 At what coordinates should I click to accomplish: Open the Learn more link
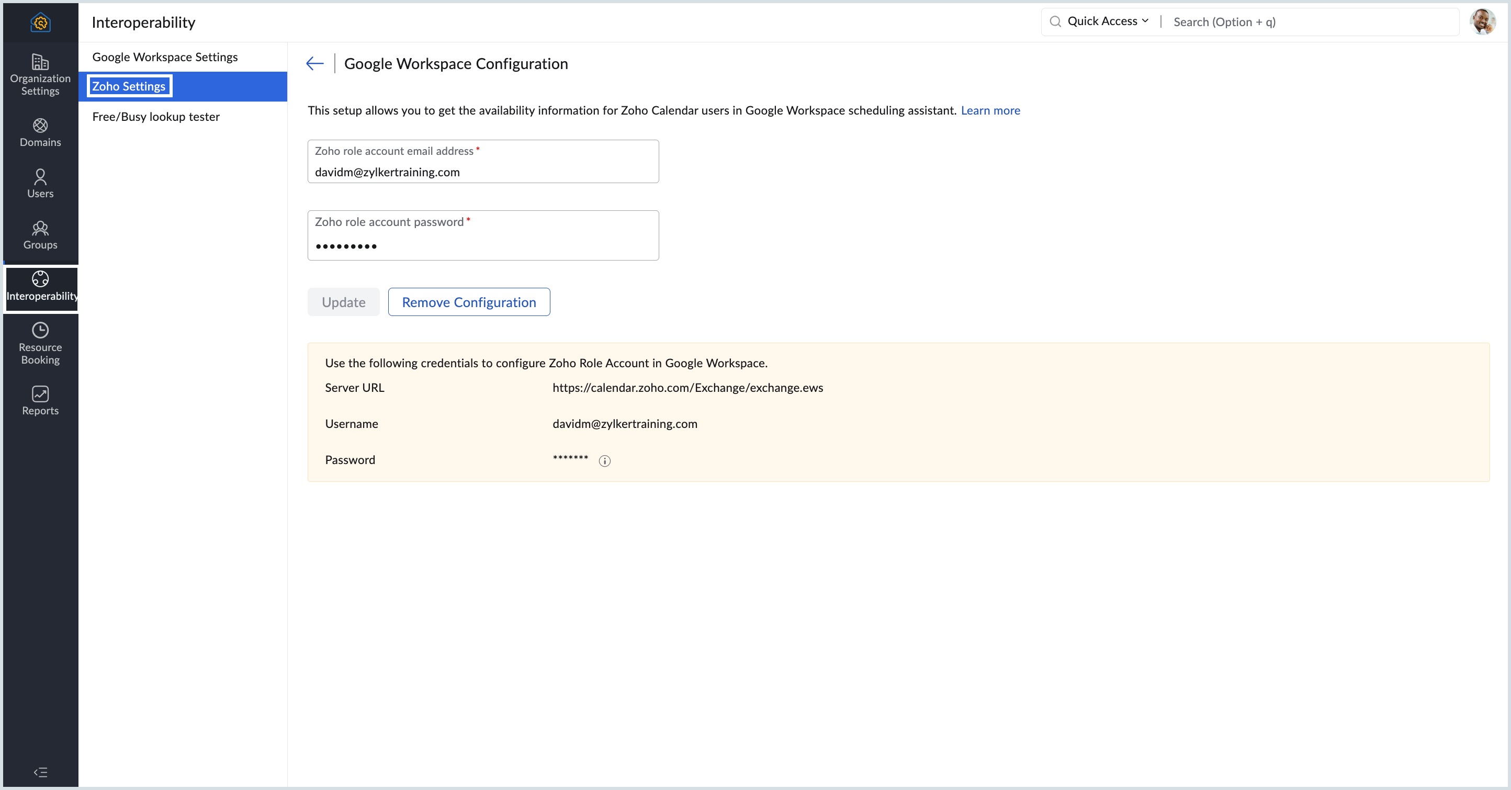tap(991, 110)
